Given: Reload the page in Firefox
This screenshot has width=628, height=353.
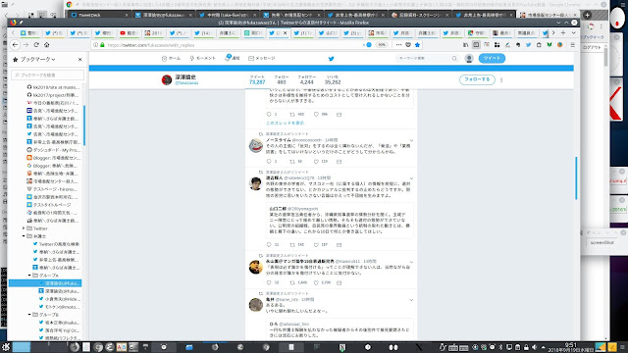Looking at the screenshot, I should pyautogui.click(x=36, y=45).
